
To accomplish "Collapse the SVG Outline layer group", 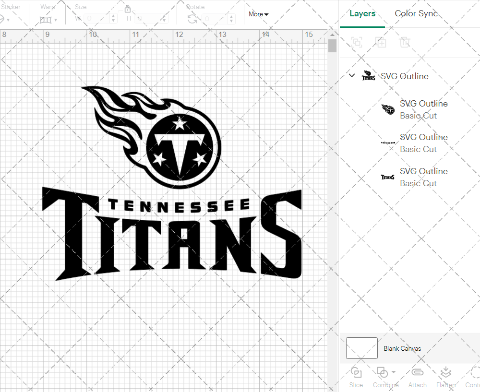I will click(352, 75).
